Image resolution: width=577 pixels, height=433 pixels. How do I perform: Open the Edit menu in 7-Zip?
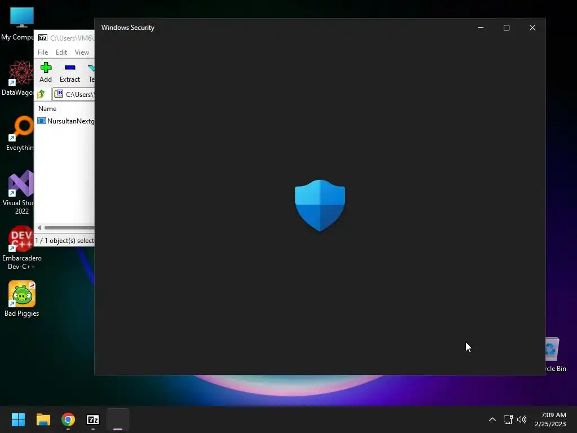point(61,52)
